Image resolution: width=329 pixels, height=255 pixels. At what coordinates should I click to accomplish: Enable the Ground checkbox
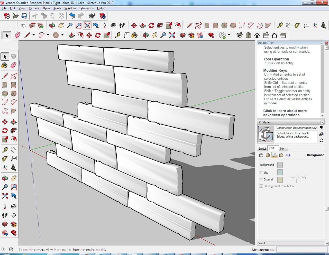click(261, 179)
